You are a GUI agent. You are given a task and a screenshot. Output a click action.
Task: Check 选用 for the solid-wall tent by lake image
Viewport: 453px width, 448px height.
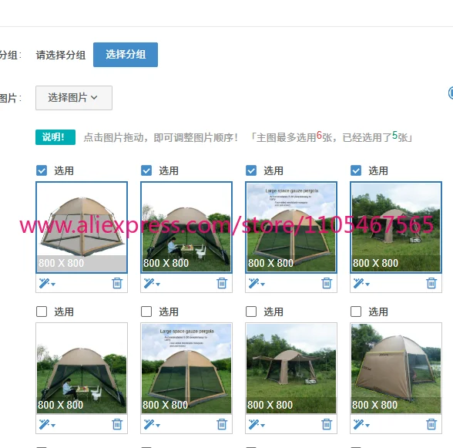(356, 312)
